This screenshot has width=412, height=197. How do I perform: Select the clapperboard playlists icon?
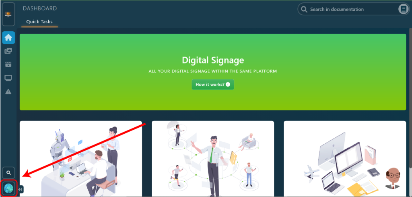8,64
